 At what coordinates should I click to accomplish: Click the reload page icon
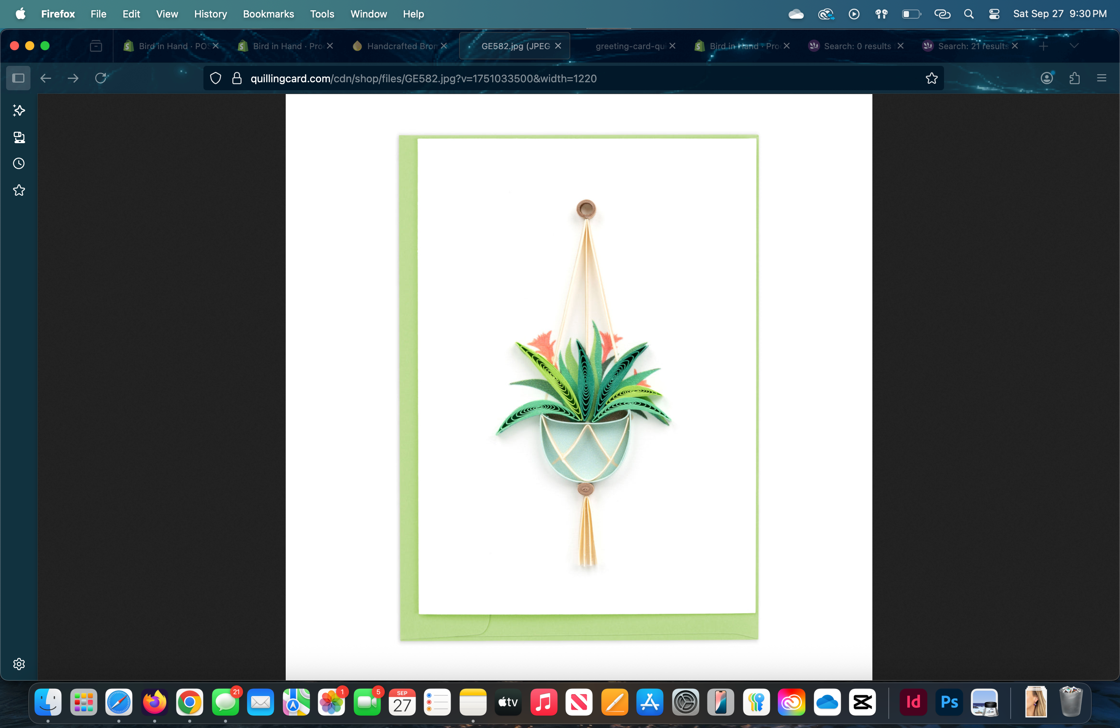(101, 78)
